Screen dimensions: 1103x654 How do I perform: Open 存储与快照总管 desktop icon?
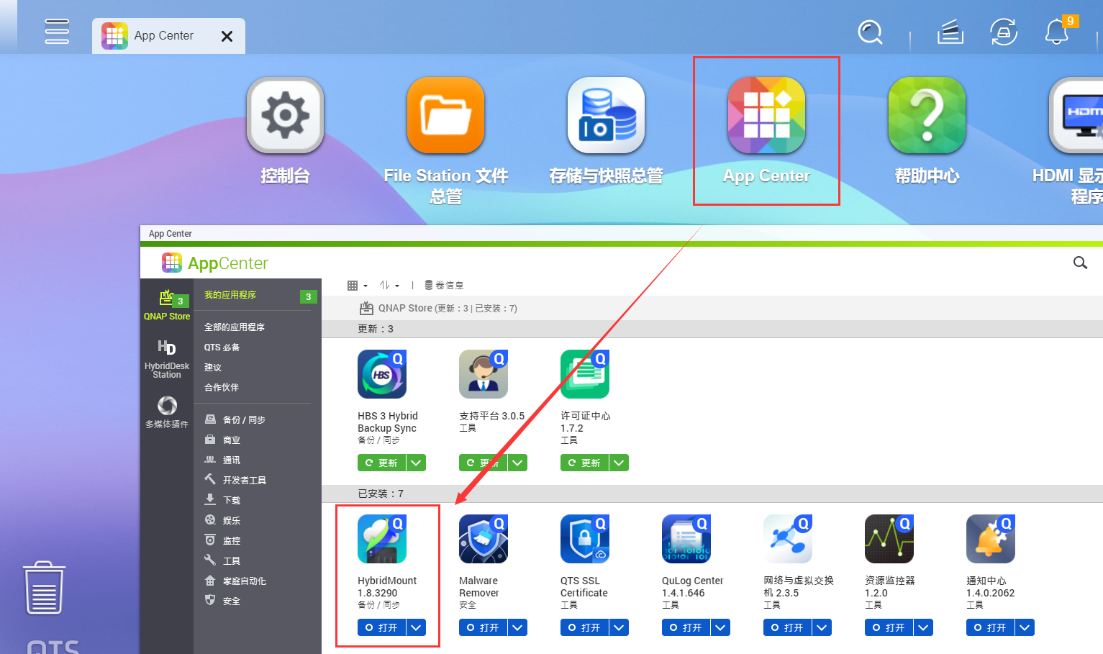point(607,115)
